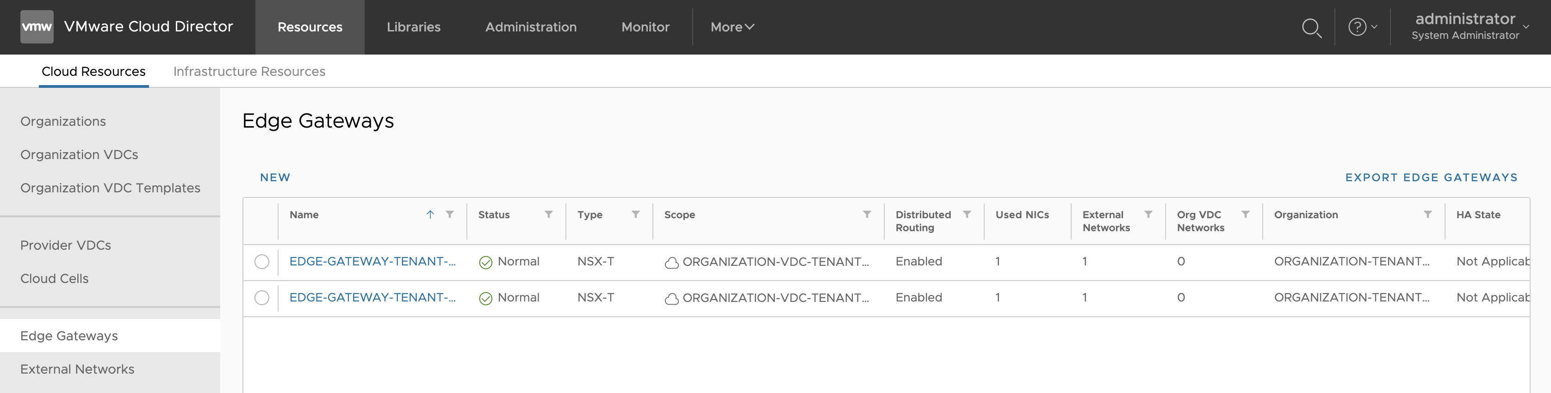Select the first edge gateway radio button

click(262, 262)
